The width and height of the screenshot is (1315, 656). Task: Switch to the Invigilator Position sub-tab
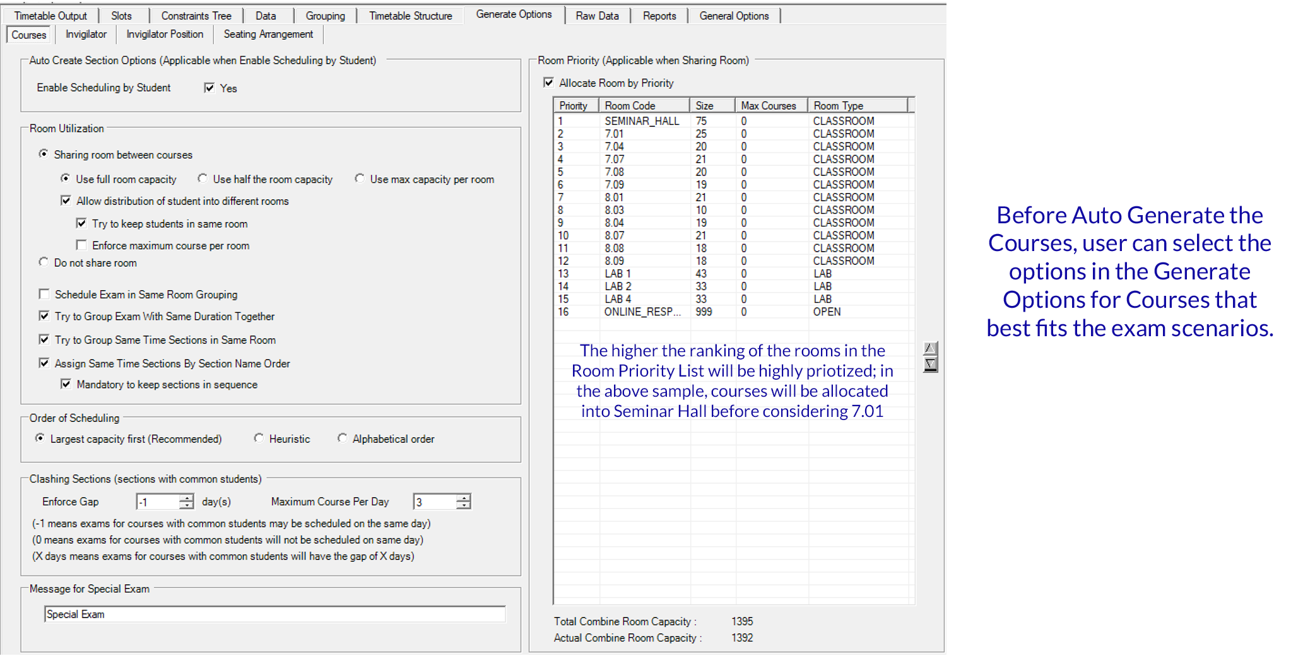point(165,34)
